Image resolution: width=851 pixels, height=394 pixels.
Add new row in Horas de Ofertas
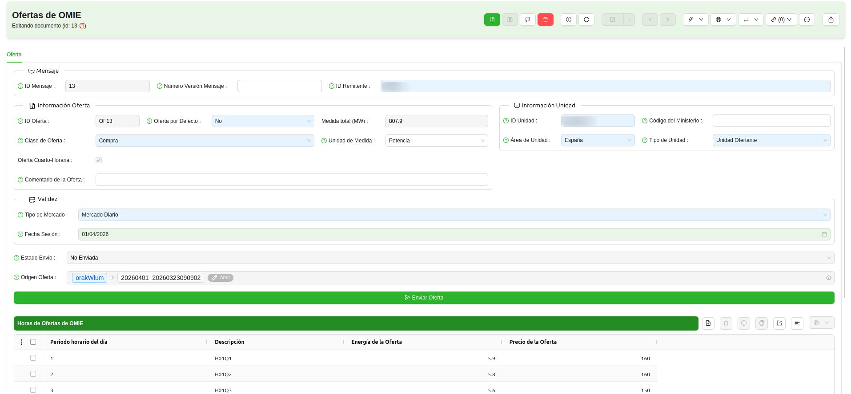coord(708,323)
